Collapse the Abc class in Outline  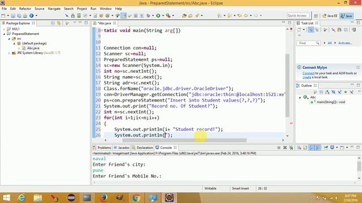coord(300,98)
